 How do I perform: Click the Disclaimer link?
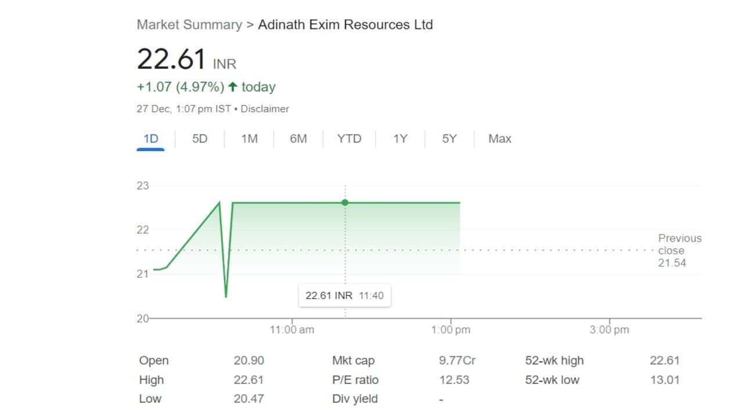(265, 109)
